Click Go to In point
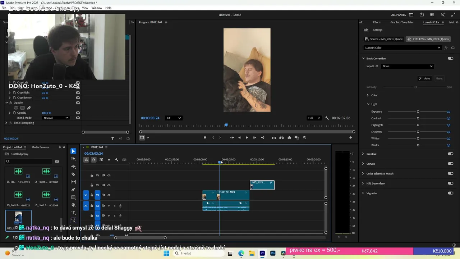Viewport: 460px width, 259px height. click(232, 137)
